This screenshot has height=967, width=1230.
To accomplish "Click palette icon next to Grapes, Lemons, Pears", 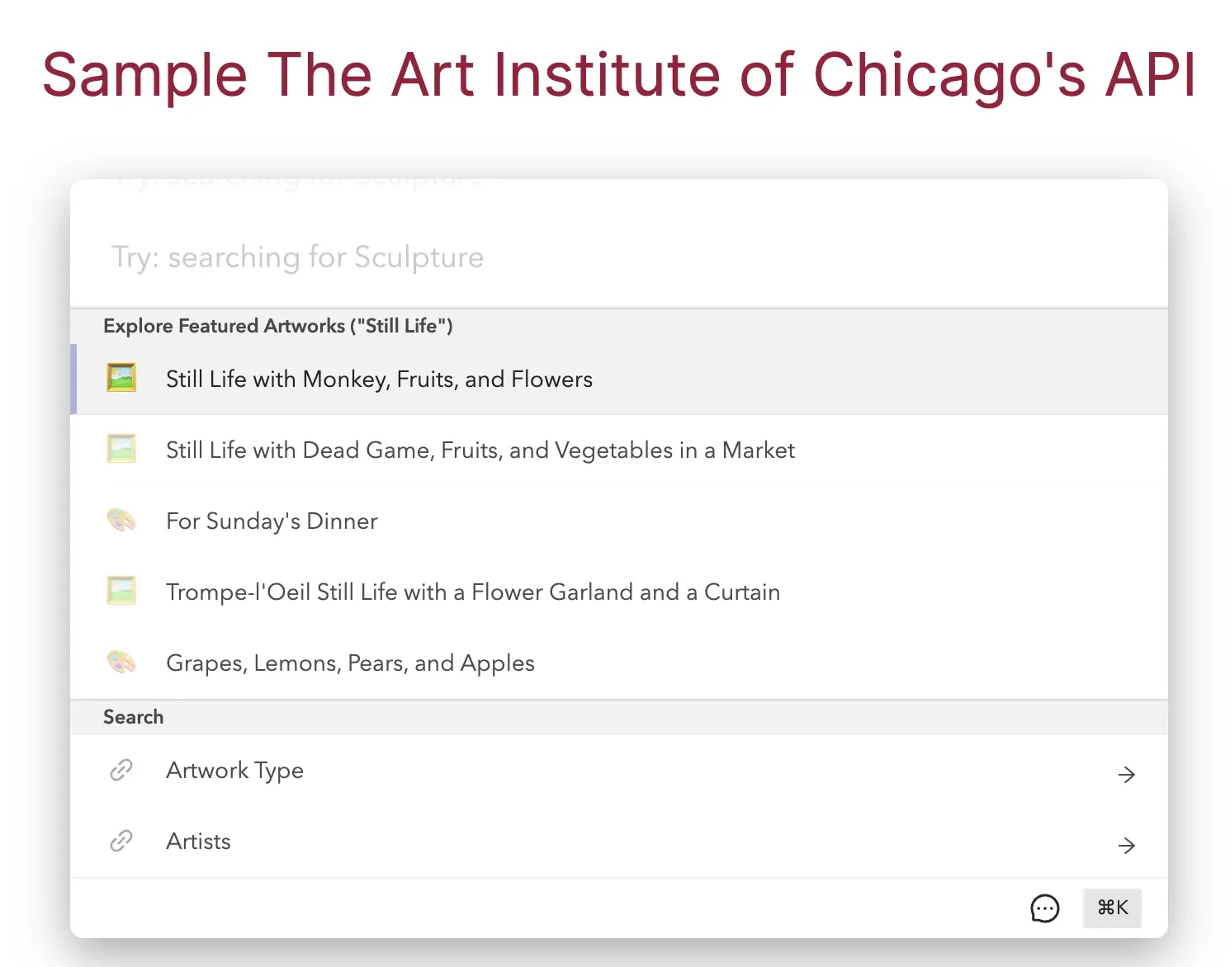I will coord(121,662).
